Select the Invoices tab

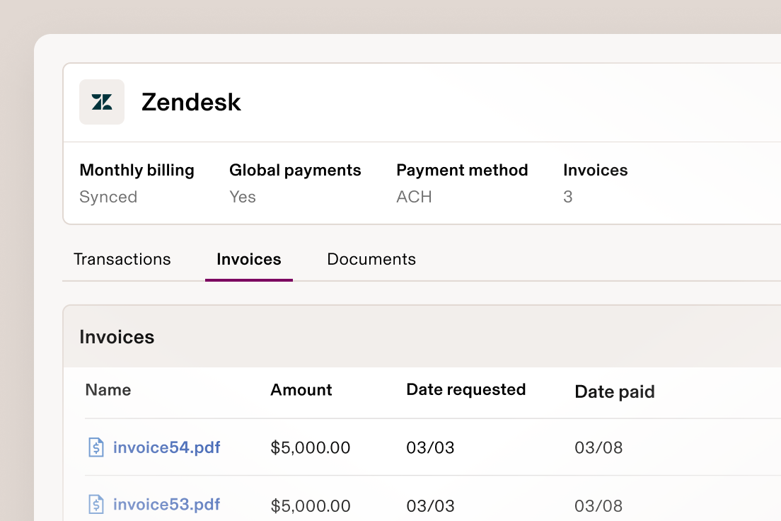[248, 259]
